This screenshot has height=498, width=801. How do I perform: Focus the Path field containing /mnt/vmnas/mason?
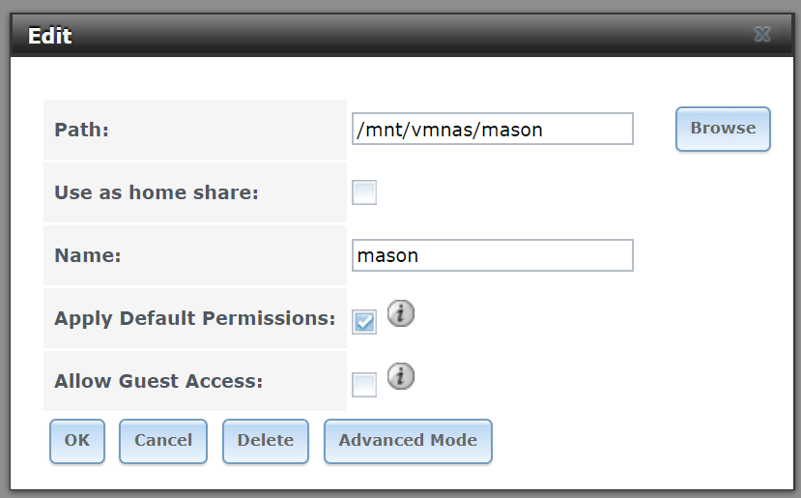click(493, 129)
